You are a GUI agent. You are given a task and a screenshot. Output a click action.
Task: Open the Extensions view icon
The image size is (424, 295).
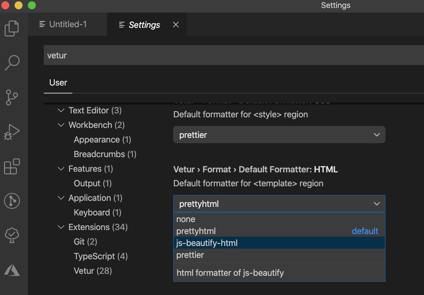coord(12,166)
